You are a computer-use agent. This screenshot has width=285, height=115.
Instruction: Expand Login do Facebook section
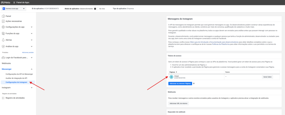coord(32,58)
